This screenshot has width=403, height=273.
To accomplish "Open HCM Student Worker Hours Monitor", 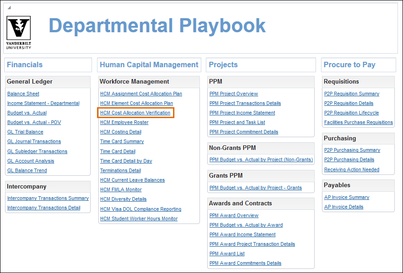I will [139, 218].
